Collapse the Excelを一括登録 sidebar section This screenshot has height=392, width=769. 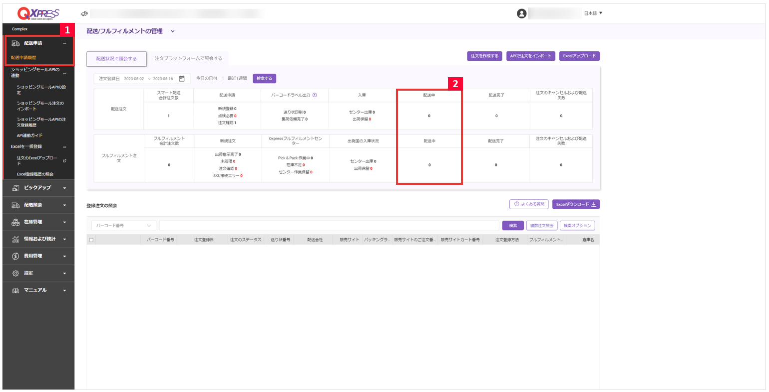point(64,147)
